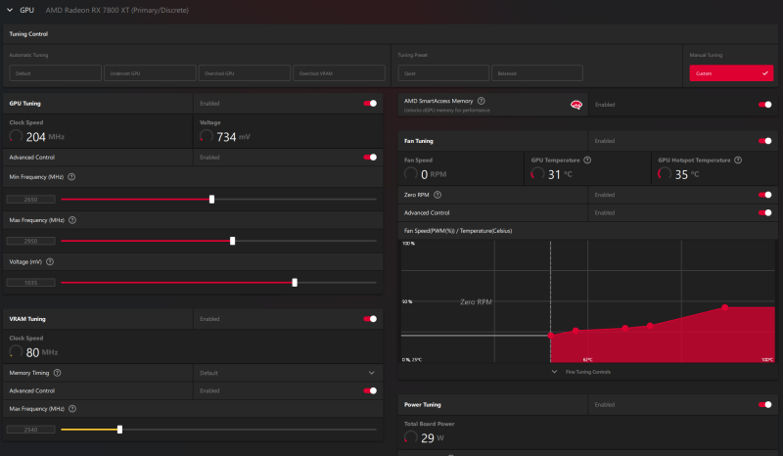
Task: Toggle GPU Tuning Advanced Control switch
Action: 370,158
